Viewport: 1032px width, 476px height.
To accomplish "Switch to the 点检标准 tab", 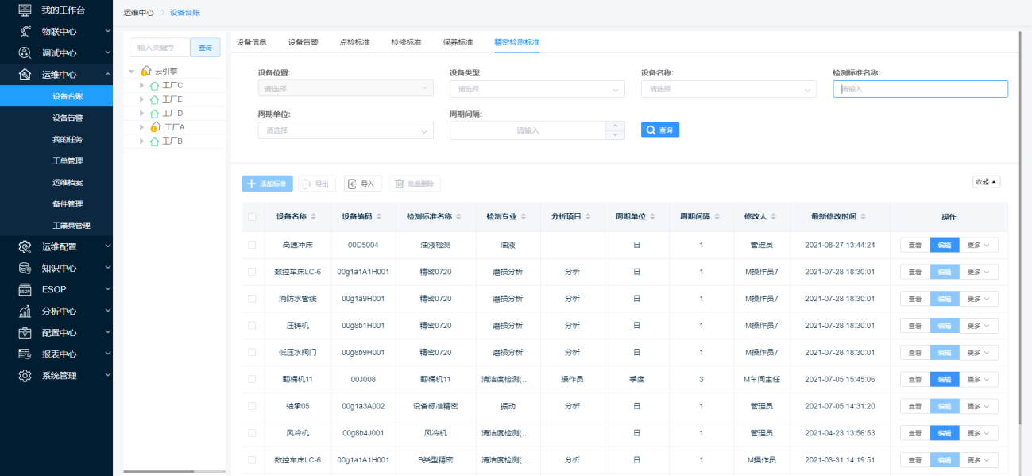I will [354, 42].
